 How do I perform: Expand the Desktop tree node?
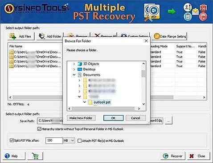pyautogui.click(x=74, y=69)
